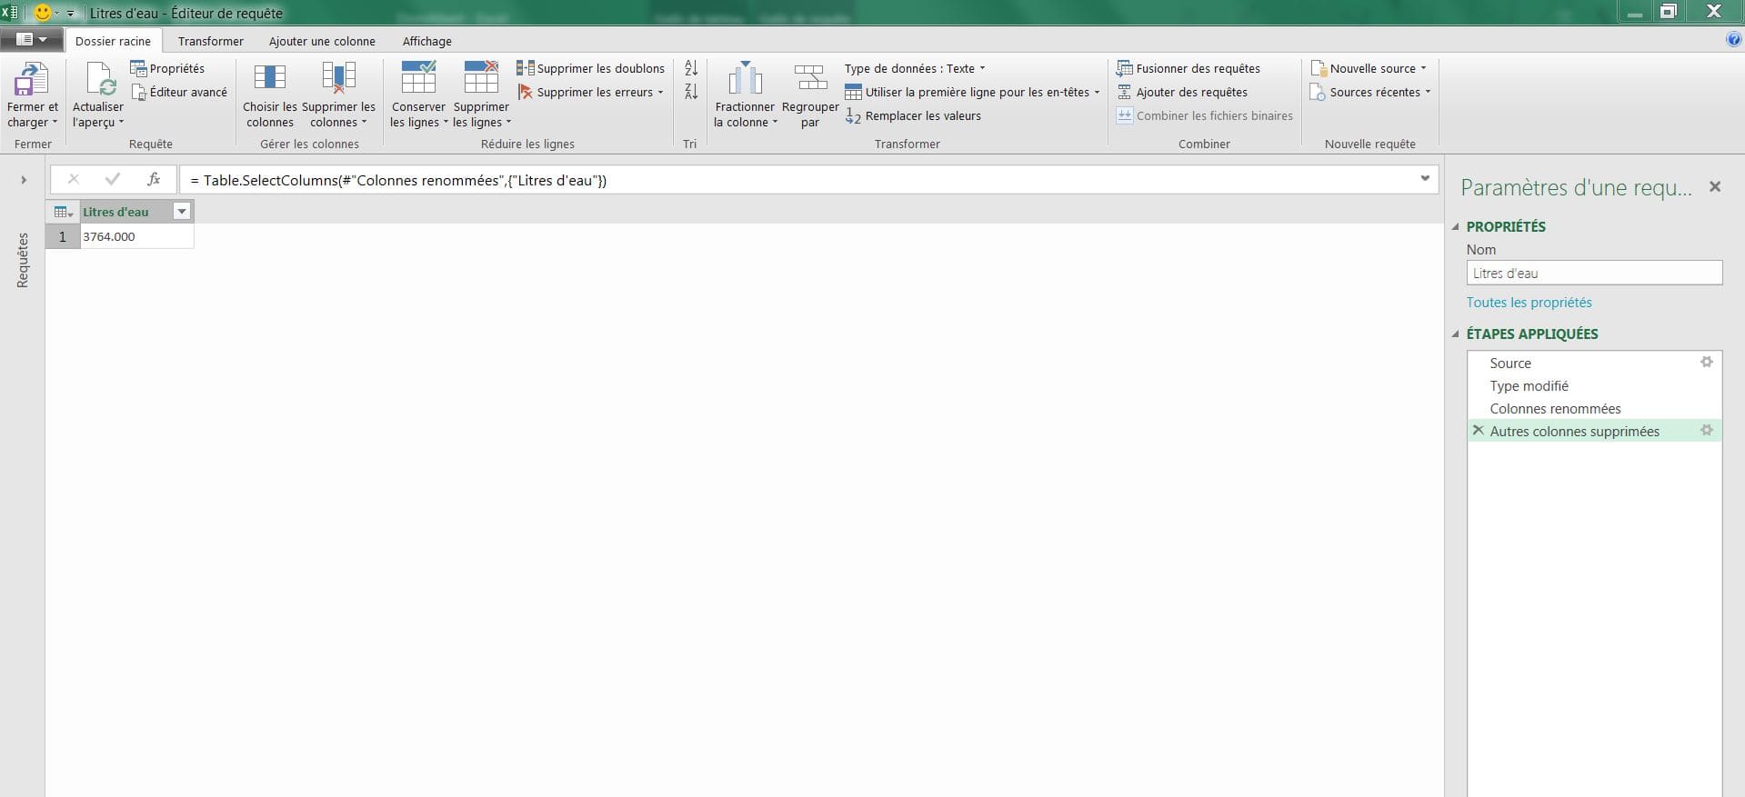Open Toutes les propriétés link
The image size is (1745, 797).
coord(1529,302)
